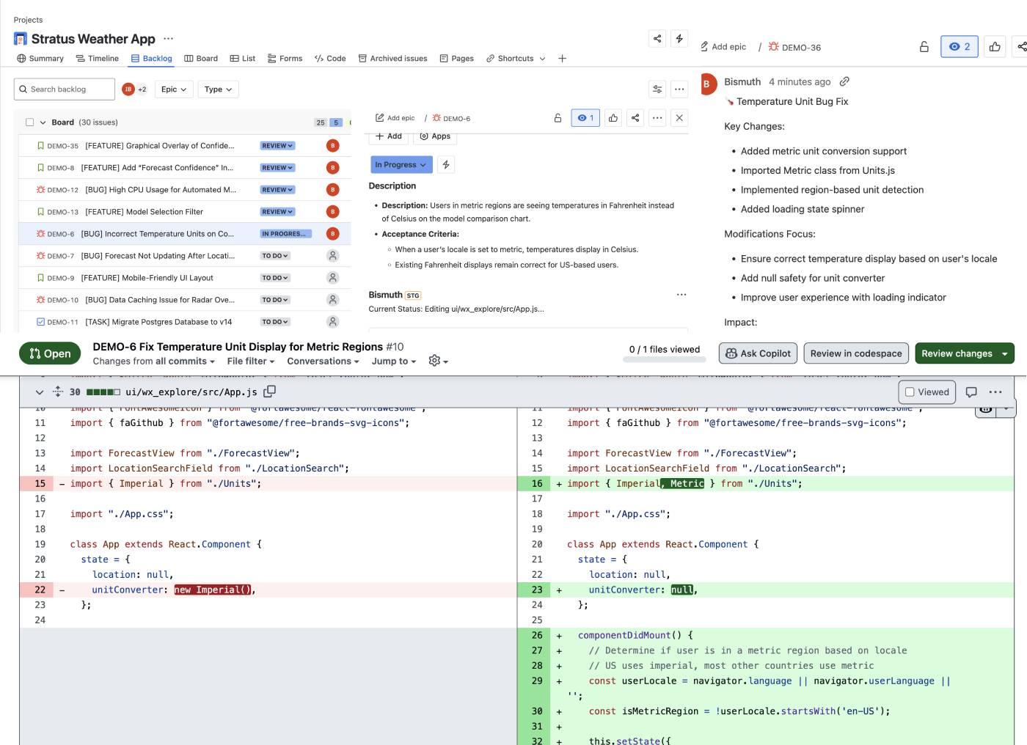The width and height of the screenshot is (1027, 745).
Task: Change DEMO-35 REVIEW status dropdown
Action: click(277, 146)
